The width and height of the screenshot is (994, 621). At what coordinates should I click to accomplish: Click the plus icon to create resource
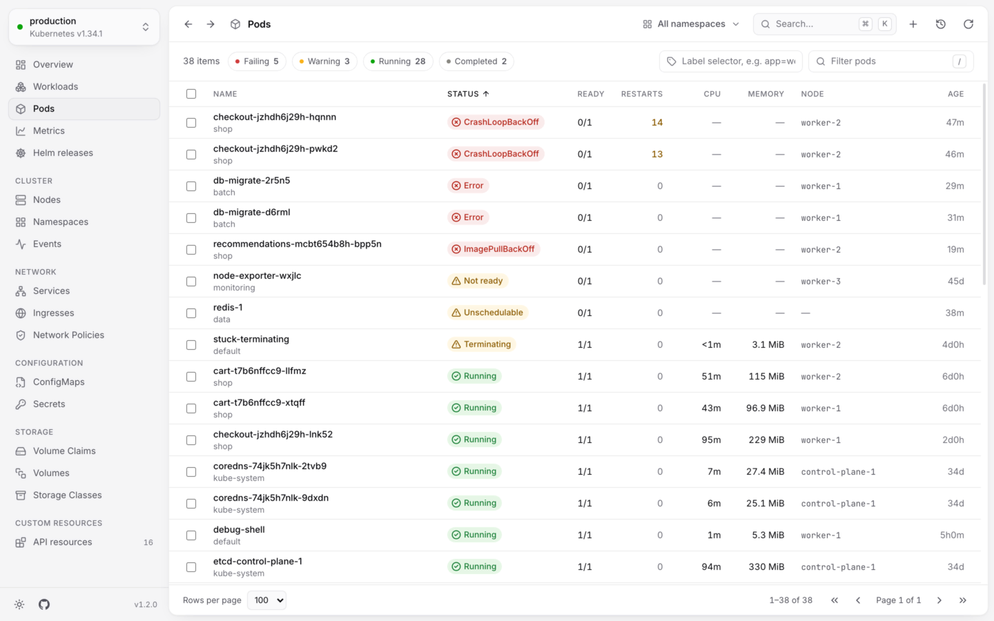coord(913,24)
